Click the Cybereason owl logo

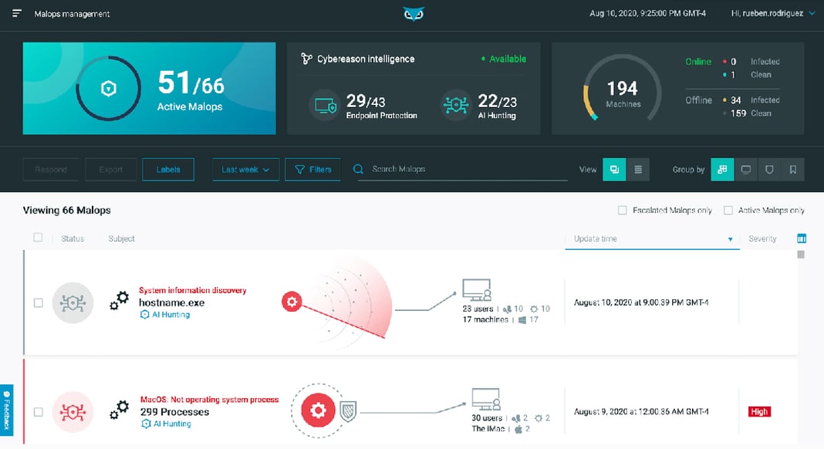point(414,12)
